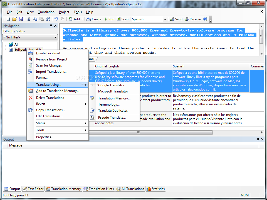Click the Find binoculars icon
The image size is (267, 200).
pyautogui.click(x=48, y=19)
